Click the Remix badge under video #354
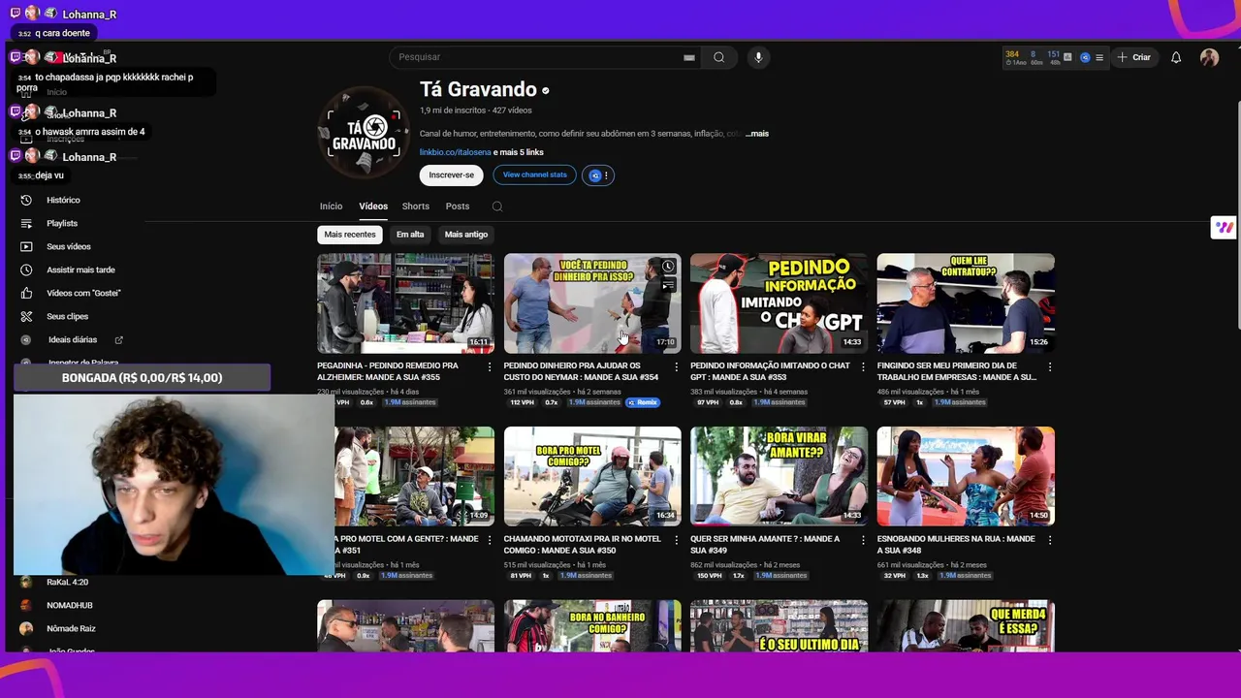Image resolution: width=1241 pixels, height=698 pixels. click(x=643, y=402)
